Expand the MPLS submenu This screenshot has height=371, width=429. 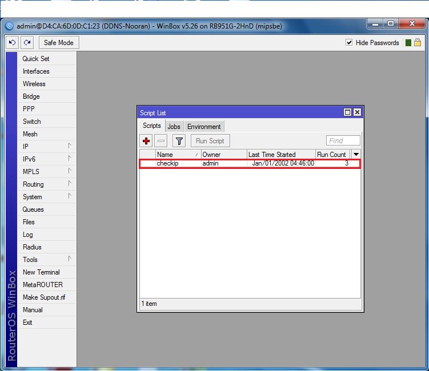tap(47, 172)
